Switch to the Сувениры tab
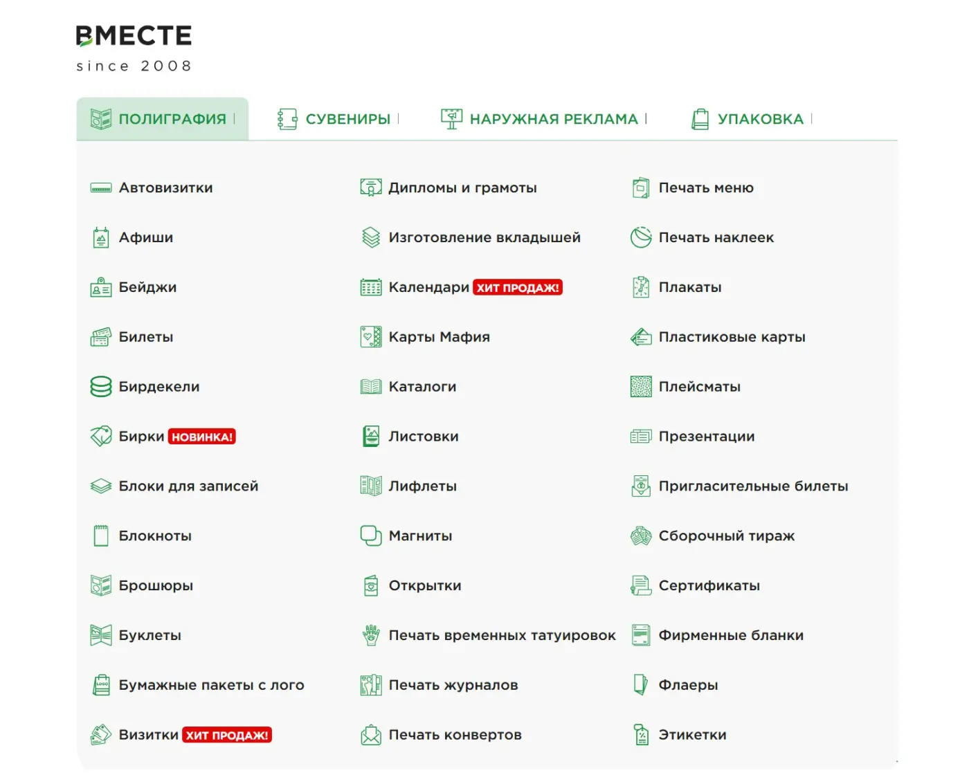969x775 pixels. [x=337, y=119]
